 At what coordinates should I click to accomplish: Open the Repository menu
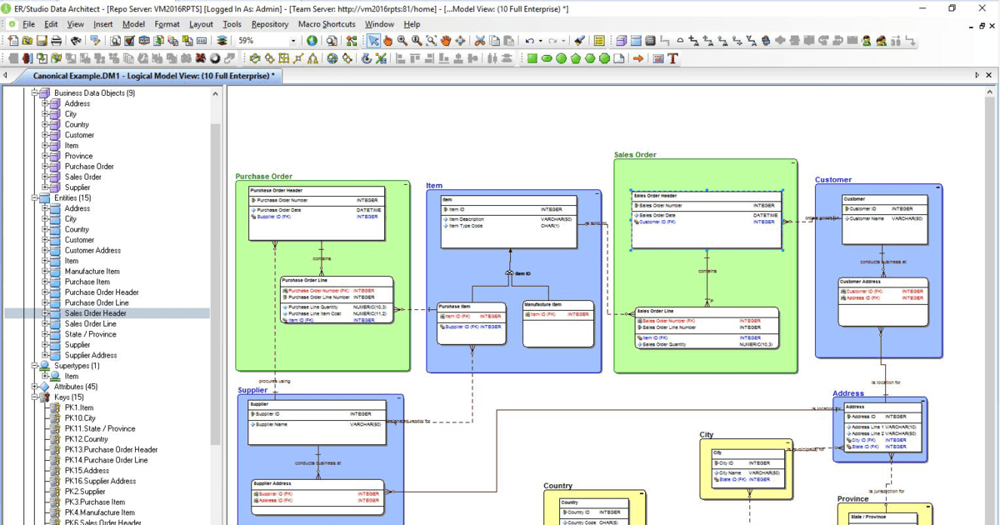tap(271, 24)
